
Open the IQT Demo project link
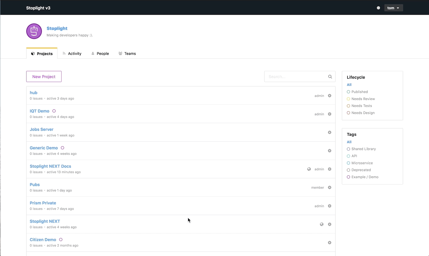(40, 111)
